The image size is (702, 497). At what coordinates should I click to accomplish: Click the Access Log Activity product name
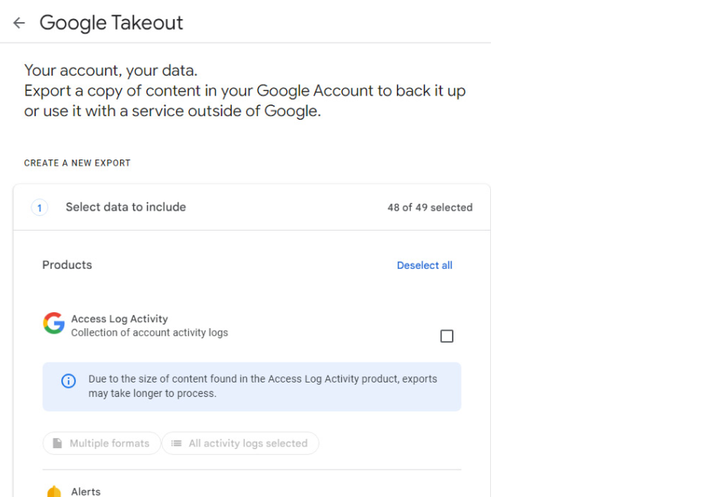[x=119, y=318]
